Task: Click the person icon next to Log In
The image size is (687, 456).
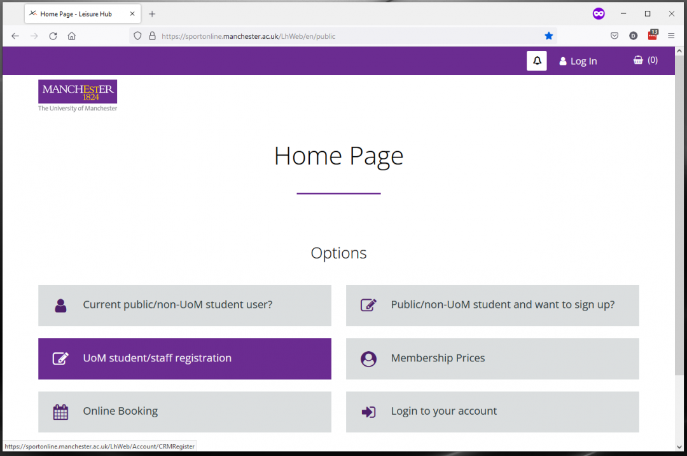Action: click(562, 60)
